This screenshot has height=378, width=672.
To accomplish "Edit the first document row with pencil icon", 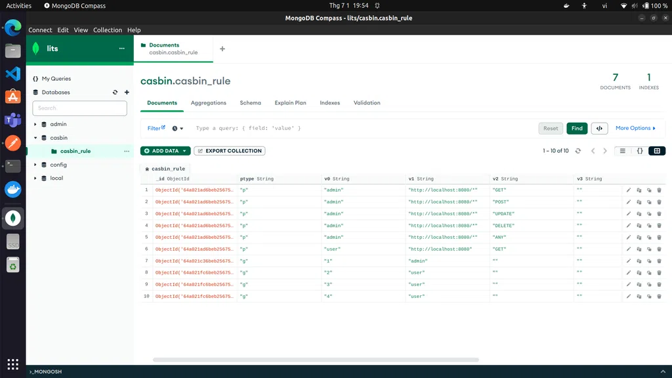I will 628,190.
